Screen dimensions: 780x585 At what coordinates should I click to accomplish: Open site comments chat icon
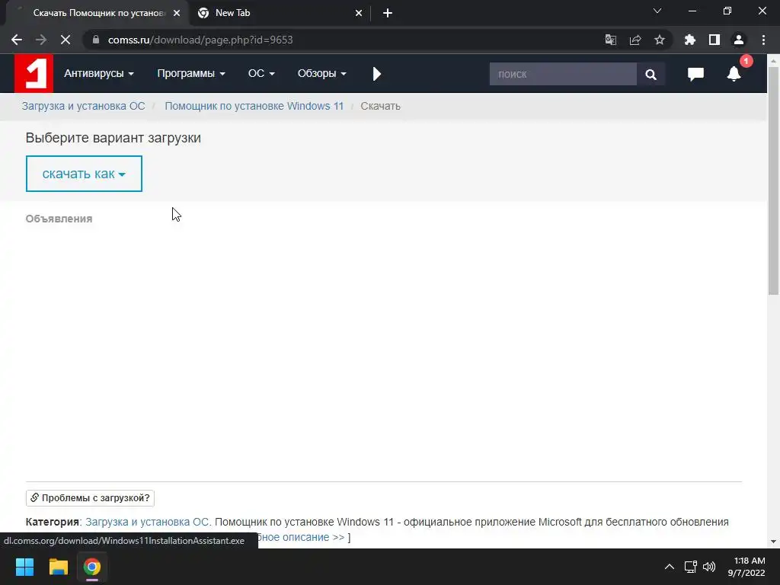(695, 74)
